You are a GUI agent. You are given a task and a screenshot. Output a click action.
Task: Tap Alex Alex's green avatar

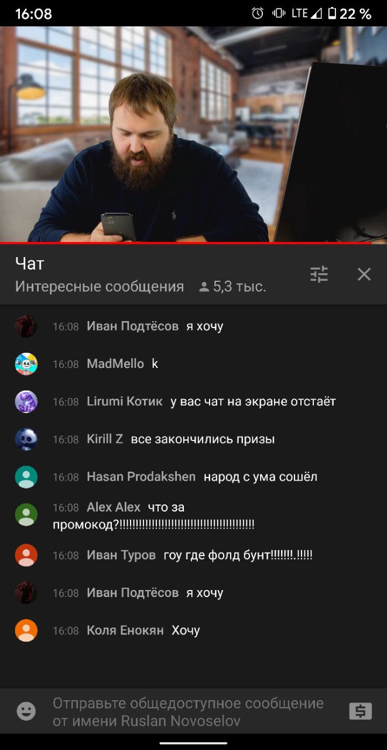(26, 515)
